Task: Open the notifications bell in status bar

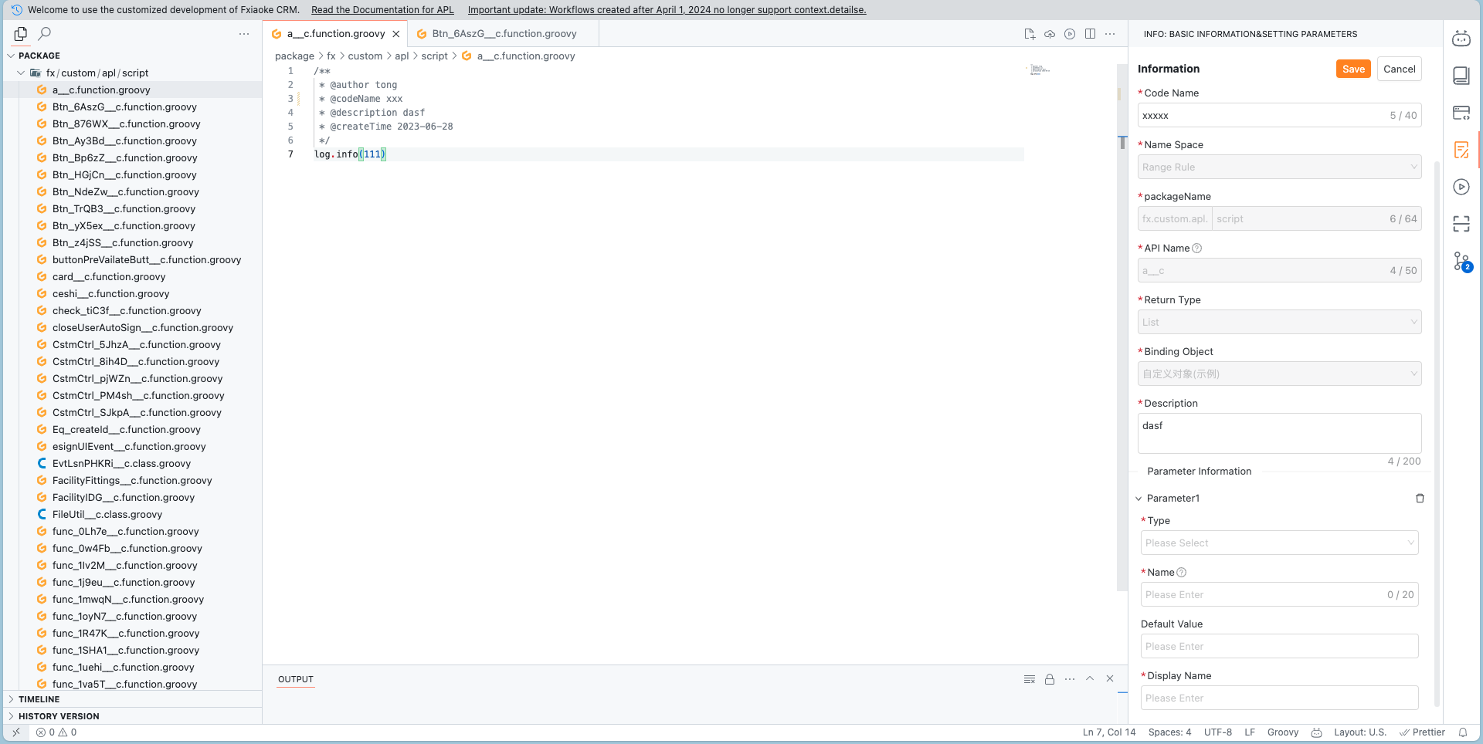Action: pos(1463,732)
